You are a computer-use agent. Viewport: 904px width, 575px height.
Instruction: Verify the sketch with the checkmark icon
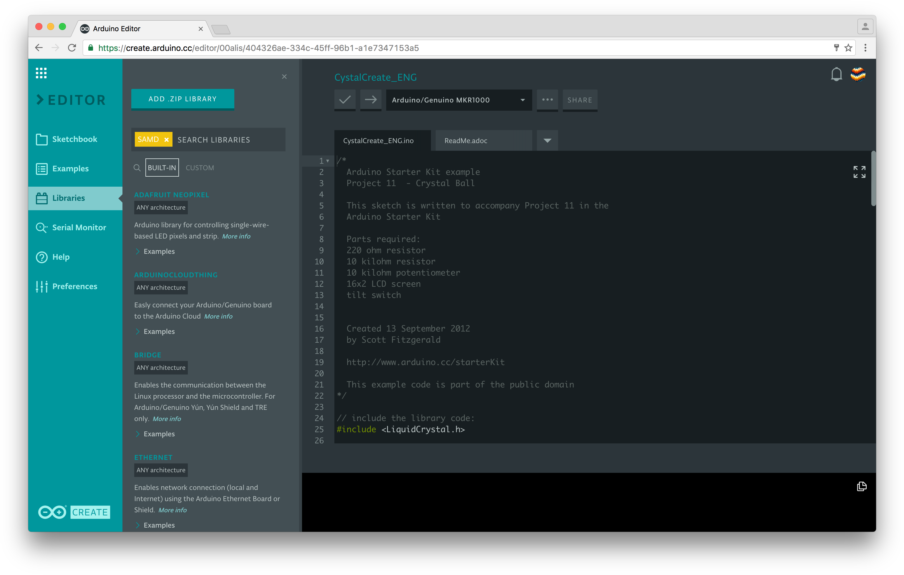click(x=344, y=100)
